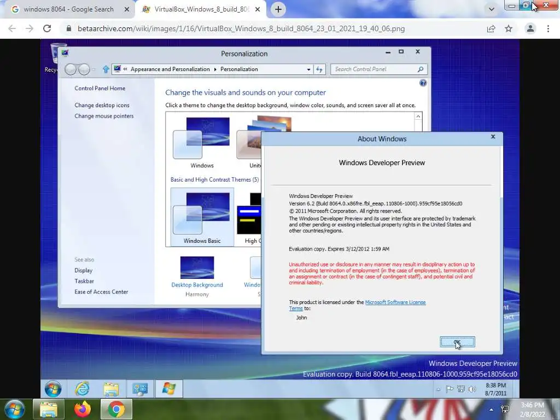Click the 8:38 PM clock in VM taskbar
The height and width of the screenshot is (420, 560).
[495, 389]
